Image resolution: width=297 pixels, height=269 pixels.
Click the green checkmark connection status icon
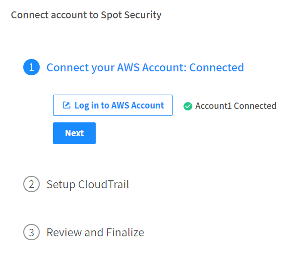[188, 106]
